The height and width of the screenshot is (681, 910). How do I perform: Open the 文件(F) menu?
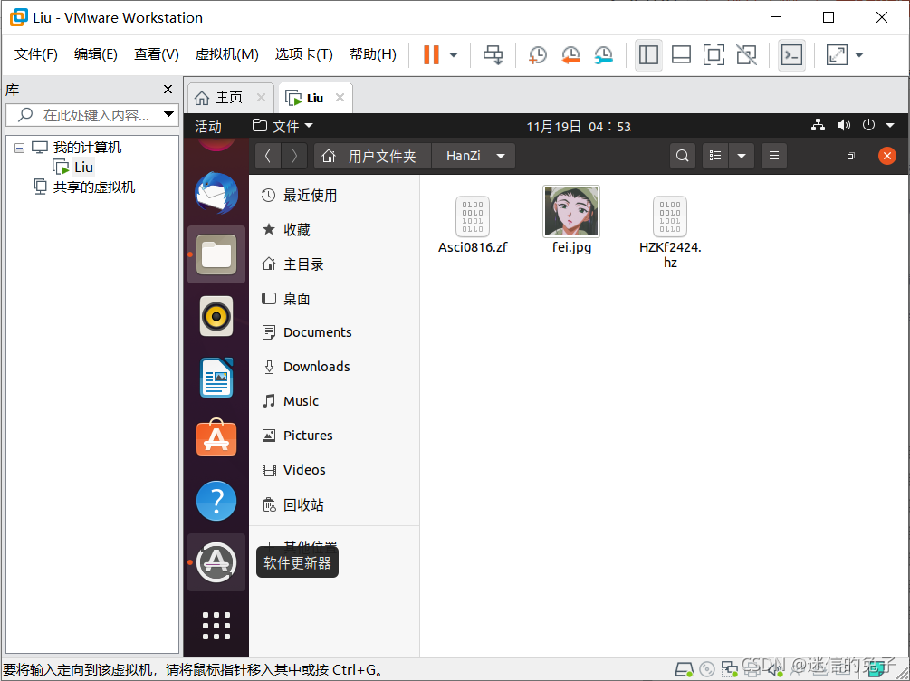36,54
